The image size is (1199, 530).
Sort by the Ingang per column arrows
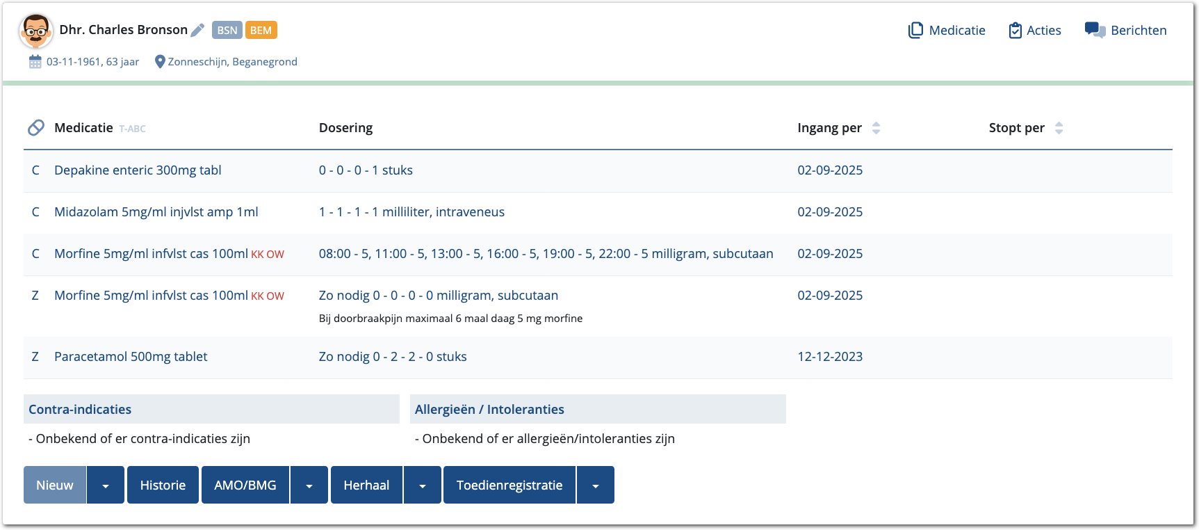pos(876,128)
